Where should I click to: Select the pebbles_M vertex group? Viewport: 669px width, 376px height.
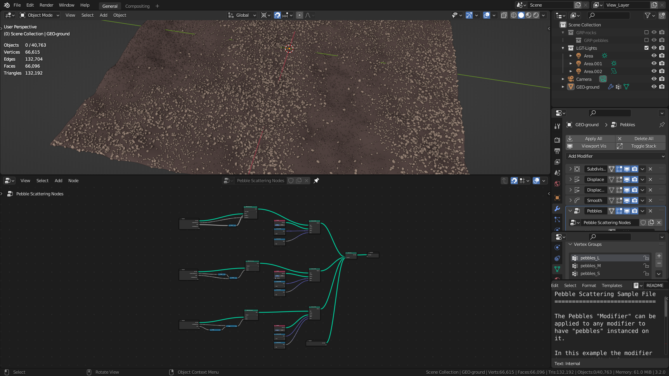591,266
